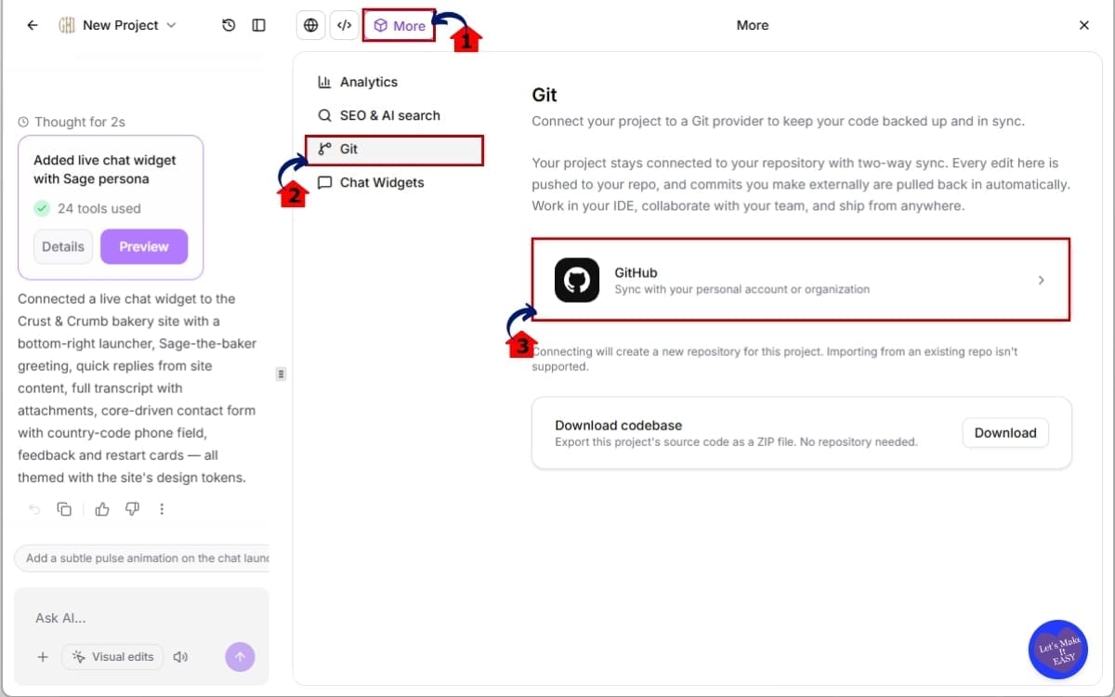Give thumbs up to the response
1115x697 pixels.
point(102,509)
